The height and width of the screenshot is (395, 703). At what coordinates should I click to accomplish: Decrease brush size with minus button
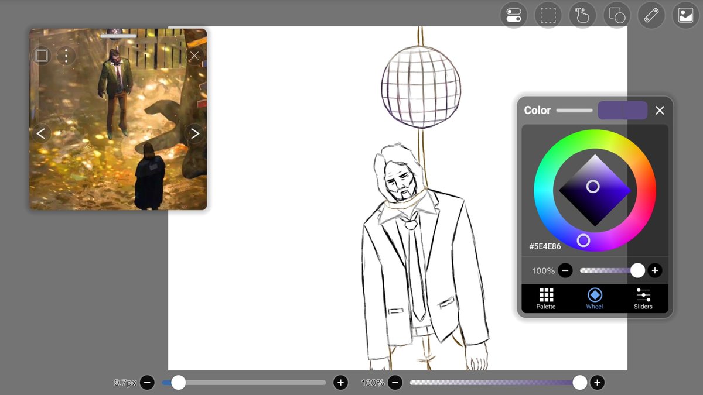click(148, 383)
